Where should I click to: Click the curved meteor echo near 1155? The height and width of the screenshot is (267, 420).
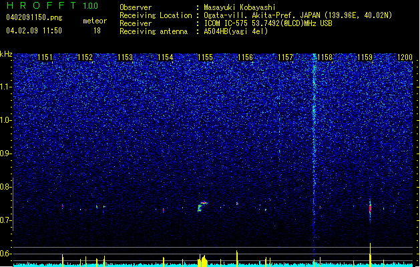coord(202,206)
